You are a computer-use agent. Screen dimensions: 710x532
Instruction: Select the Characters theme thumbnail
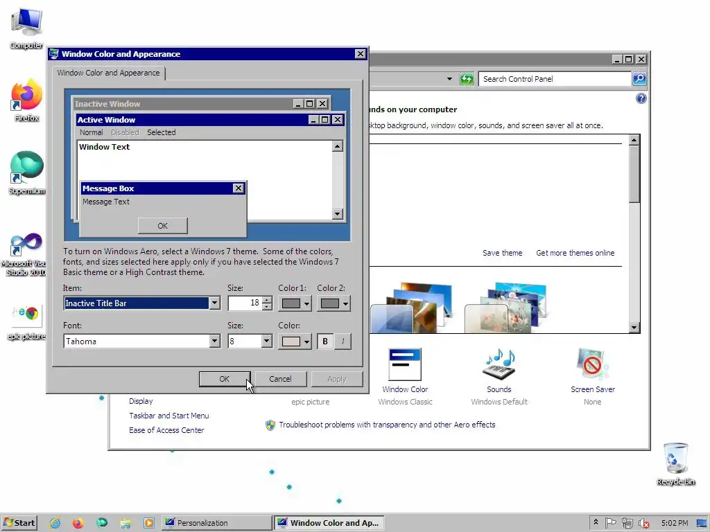(506, 308)
